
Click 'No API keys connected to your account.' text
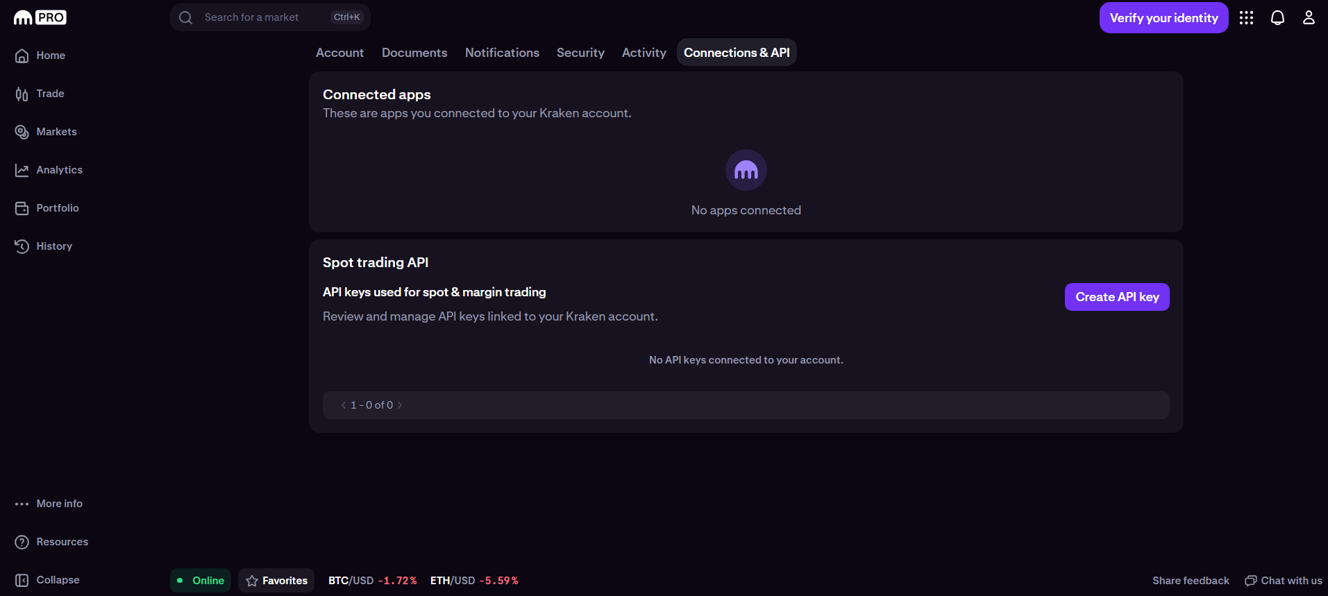tap(746, 360)
